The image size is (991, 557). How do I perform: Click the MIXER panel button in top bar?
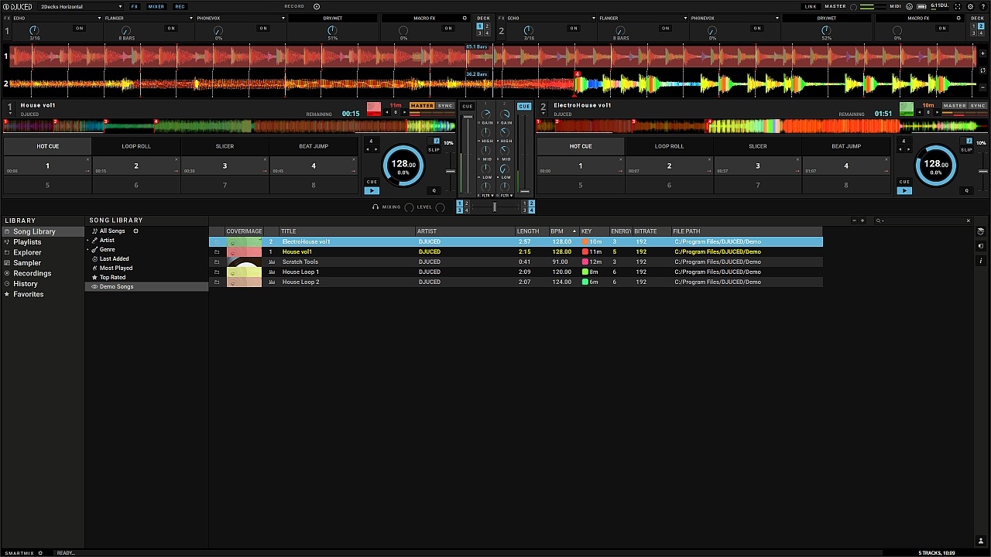pyautogui.click(x=156, y=6)
